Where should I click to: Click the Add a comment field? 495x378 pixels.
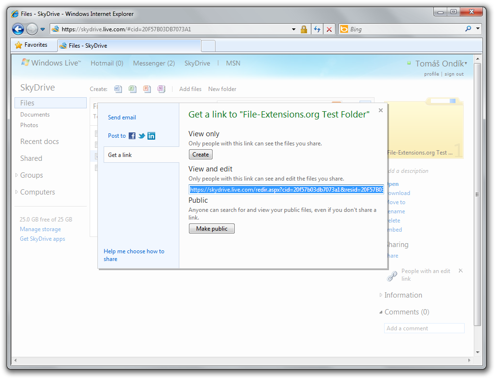[x=424, y=328]
